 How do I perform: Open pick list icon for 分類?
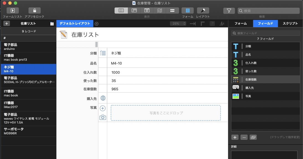[x=103, y=53]
